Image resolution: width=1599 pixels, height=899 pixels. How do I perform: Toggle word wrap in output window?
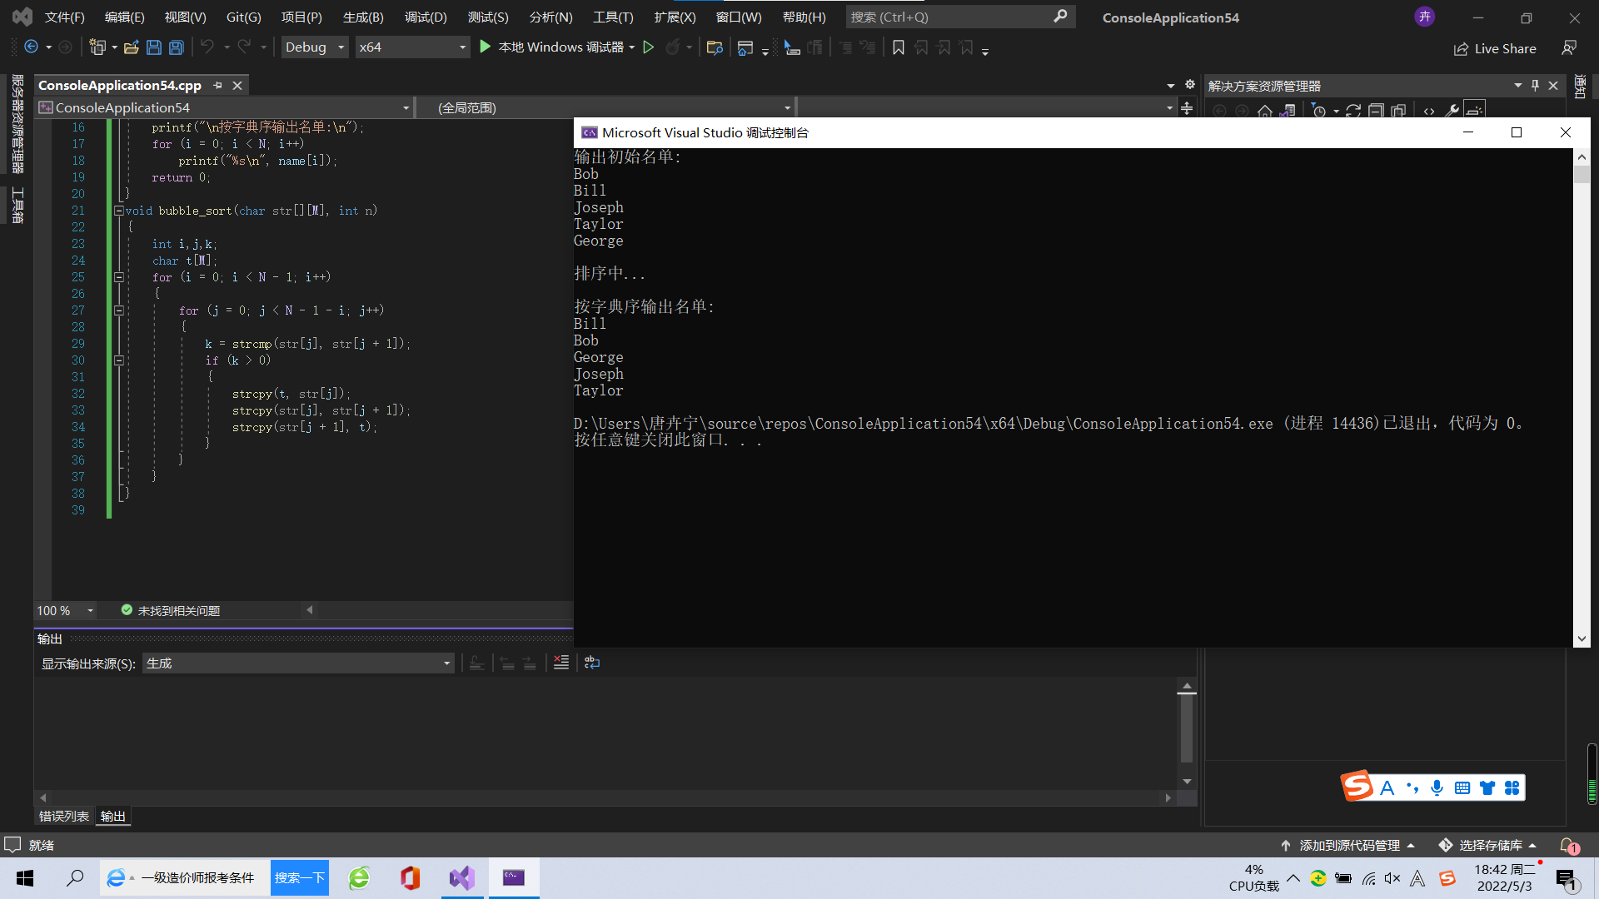tap(592, 663)
